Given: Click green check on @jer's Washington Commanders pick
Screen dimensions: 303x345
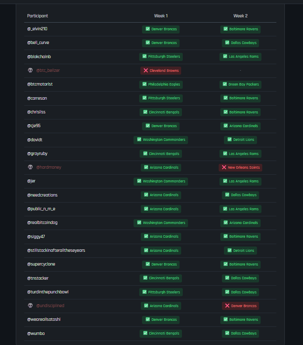Looking at the screenshot, I should (x=139, y=181).
